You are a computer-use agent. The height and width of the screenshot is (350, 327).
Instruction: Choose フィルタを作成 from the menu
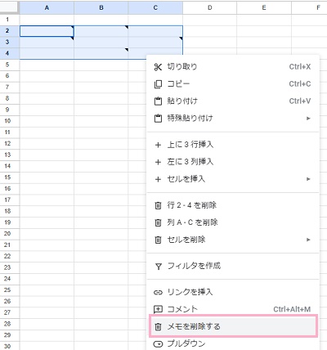pyautogui.click(x=233, y=266)
